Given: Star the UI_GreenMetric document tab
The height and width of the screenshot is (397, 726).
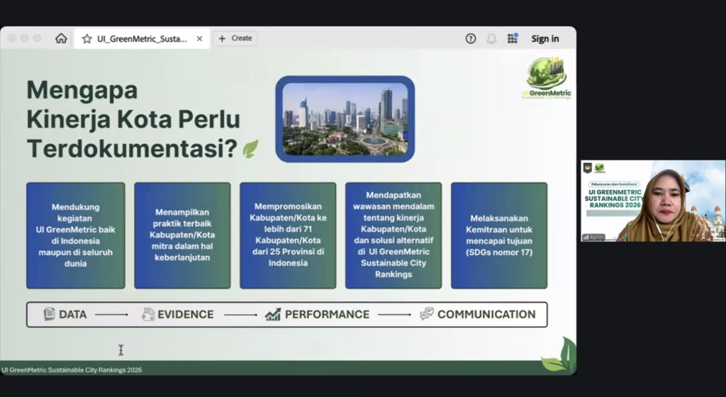Looking at the screenshot, I should (x=86, y=39).
